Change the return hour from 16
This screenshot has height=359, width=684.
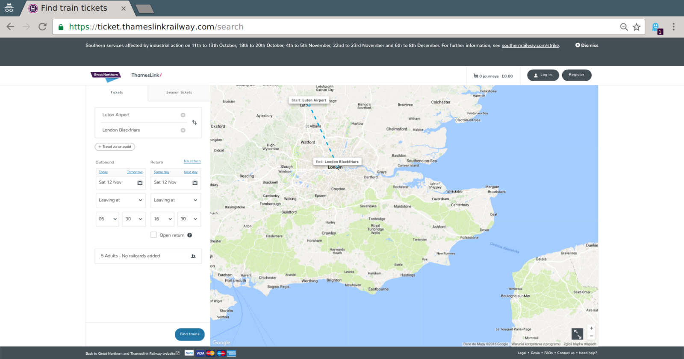162,219
